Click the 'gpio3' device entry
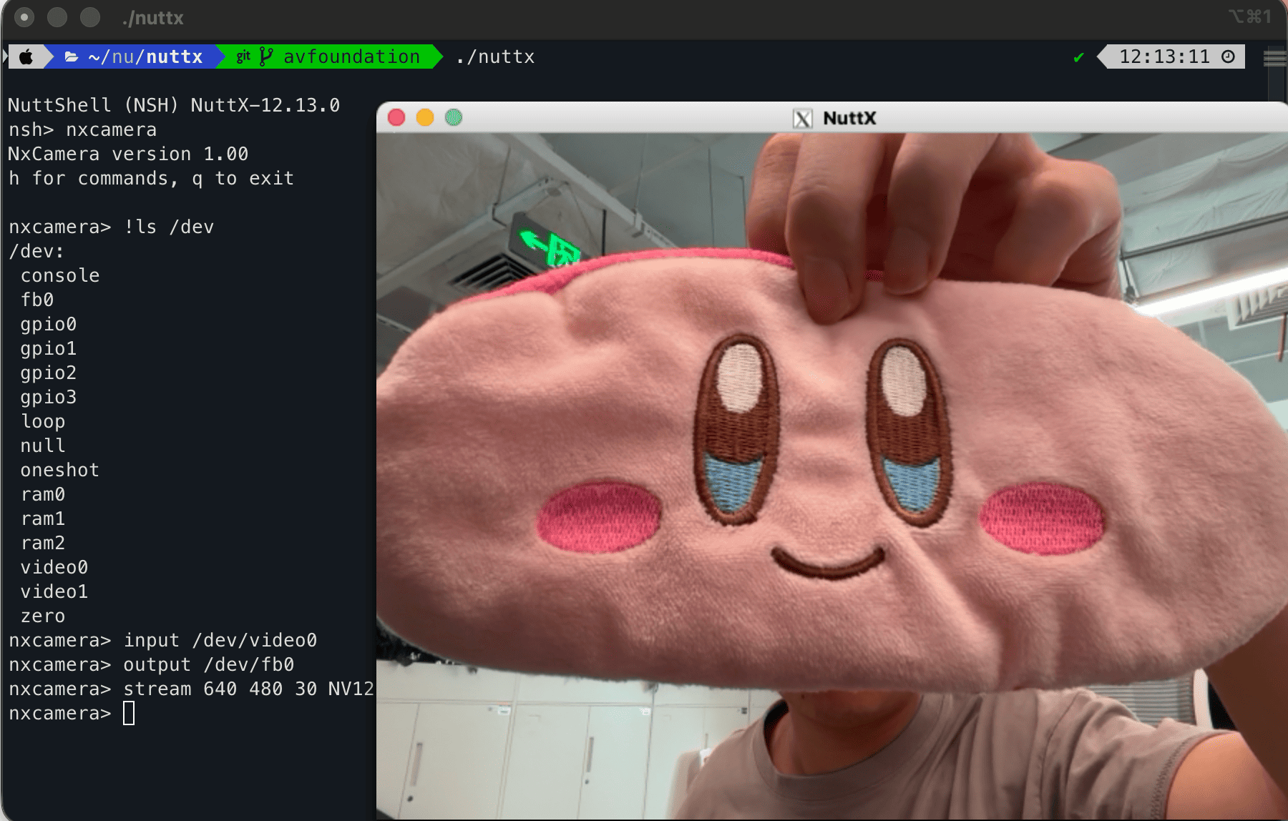This screenshot has height=821, width=1288. pos(49,397)
